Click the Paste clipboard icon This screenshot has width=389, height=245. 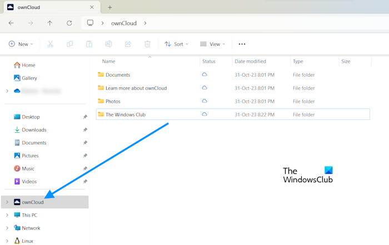89,44
